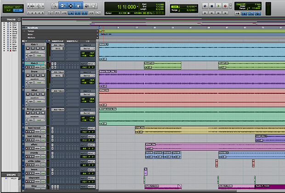
Task: Record-arm the Kick 1 track
Action: [x=28, y=48]
